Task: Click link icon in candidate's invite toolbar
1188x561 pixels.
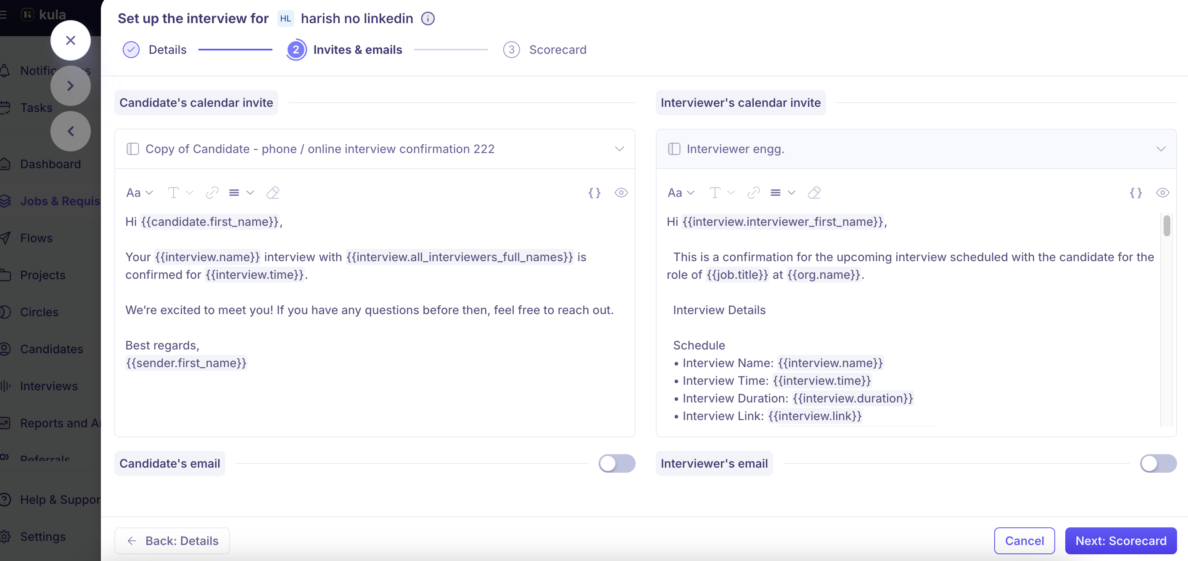Action: pyautogui.click(x=212, y=193)
